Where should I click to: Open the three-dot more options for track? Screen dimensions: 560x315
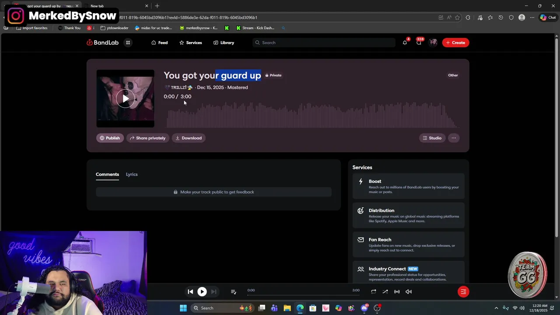tap(454, 138)
